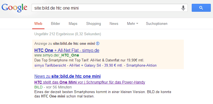Open the Shopping tab
The height and width of the screenshot is (104, 213).
point(94,24)
